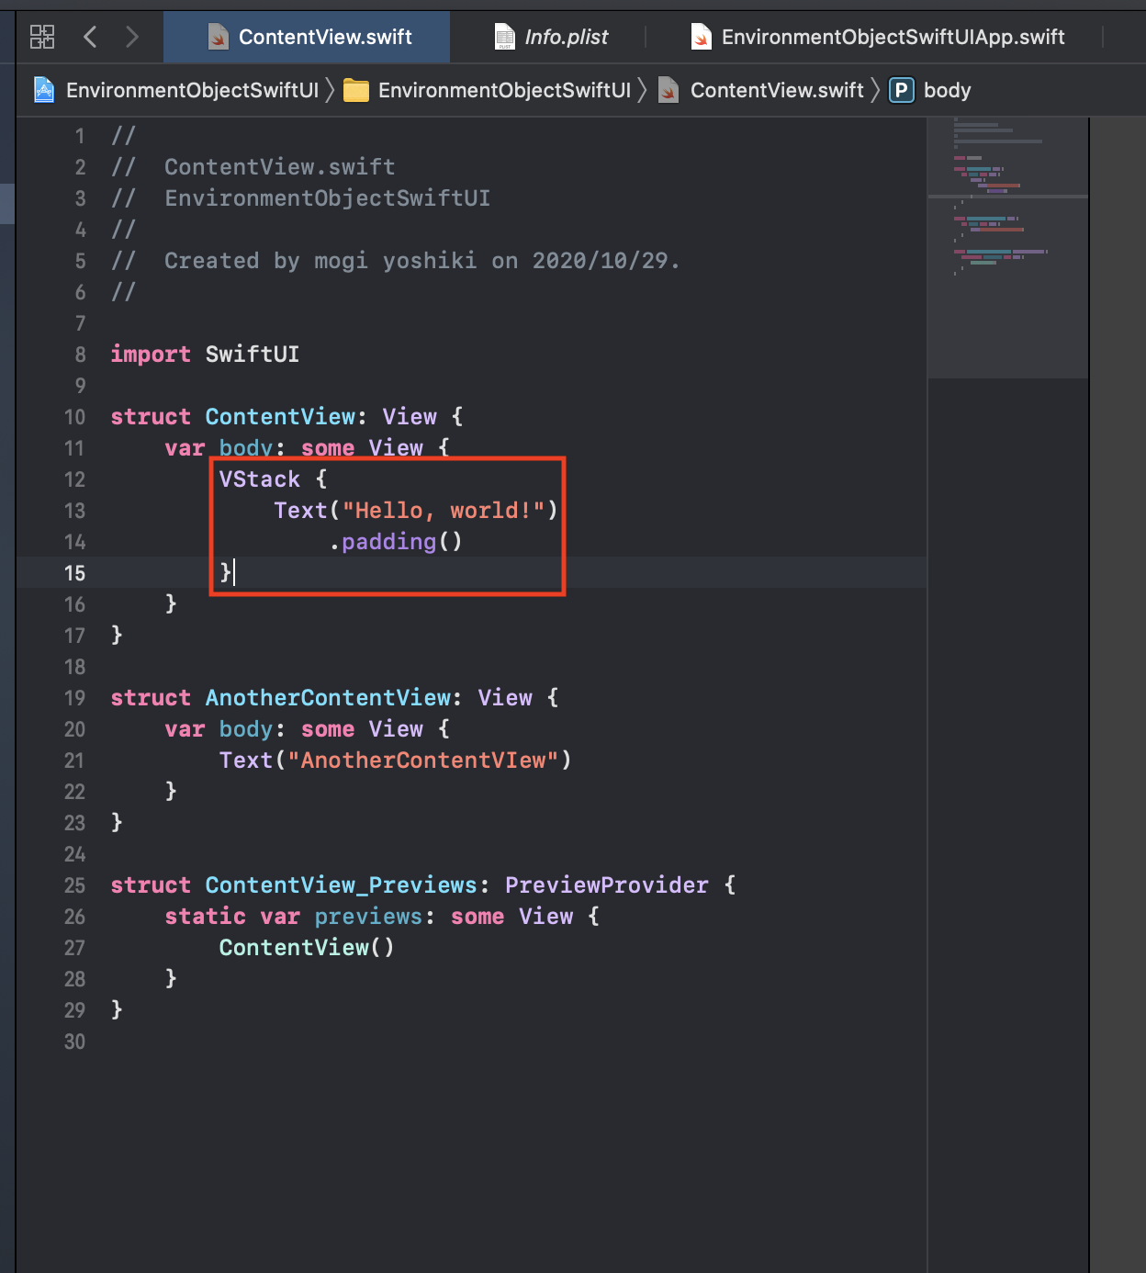Click line number 25 in the gutter
Image resolution: width=1146 pixels, height=1273 pixels.
click(74, 885)
